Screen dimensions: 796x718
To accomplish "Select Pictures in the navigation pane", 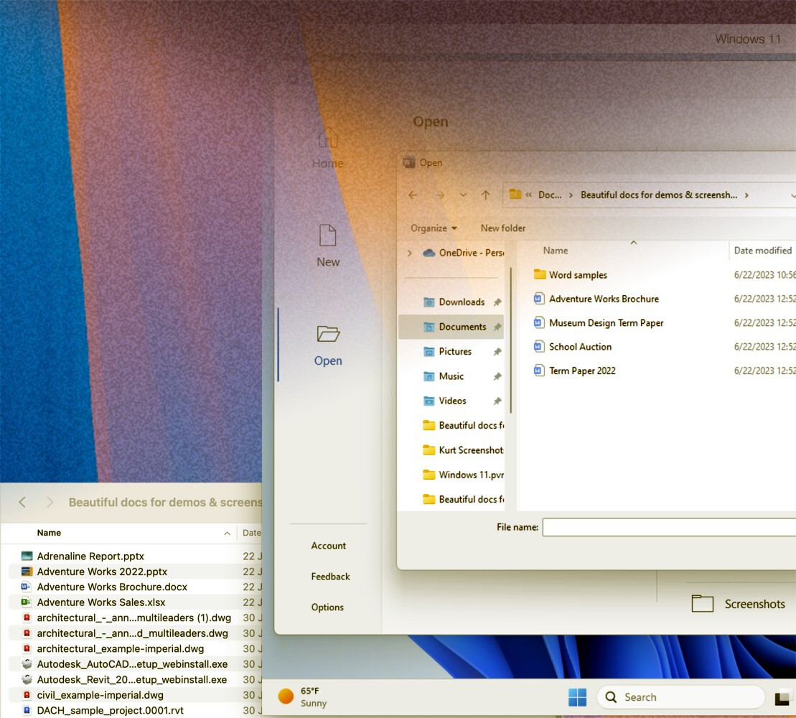I will pyautogui.click(x=447, y=351).
